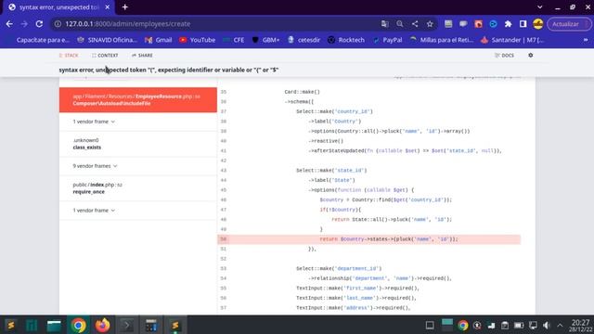Expand hidden tray icons arrow
594x334 pixels.
(560, 325)
